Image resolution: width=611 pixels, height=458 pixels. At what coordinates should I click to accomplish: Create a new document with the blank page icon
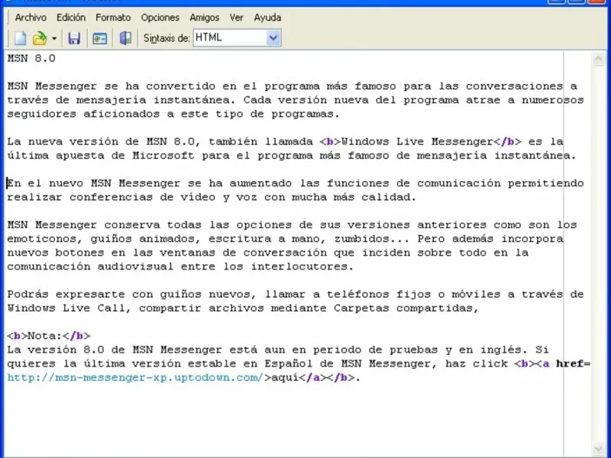coord(21,38)
